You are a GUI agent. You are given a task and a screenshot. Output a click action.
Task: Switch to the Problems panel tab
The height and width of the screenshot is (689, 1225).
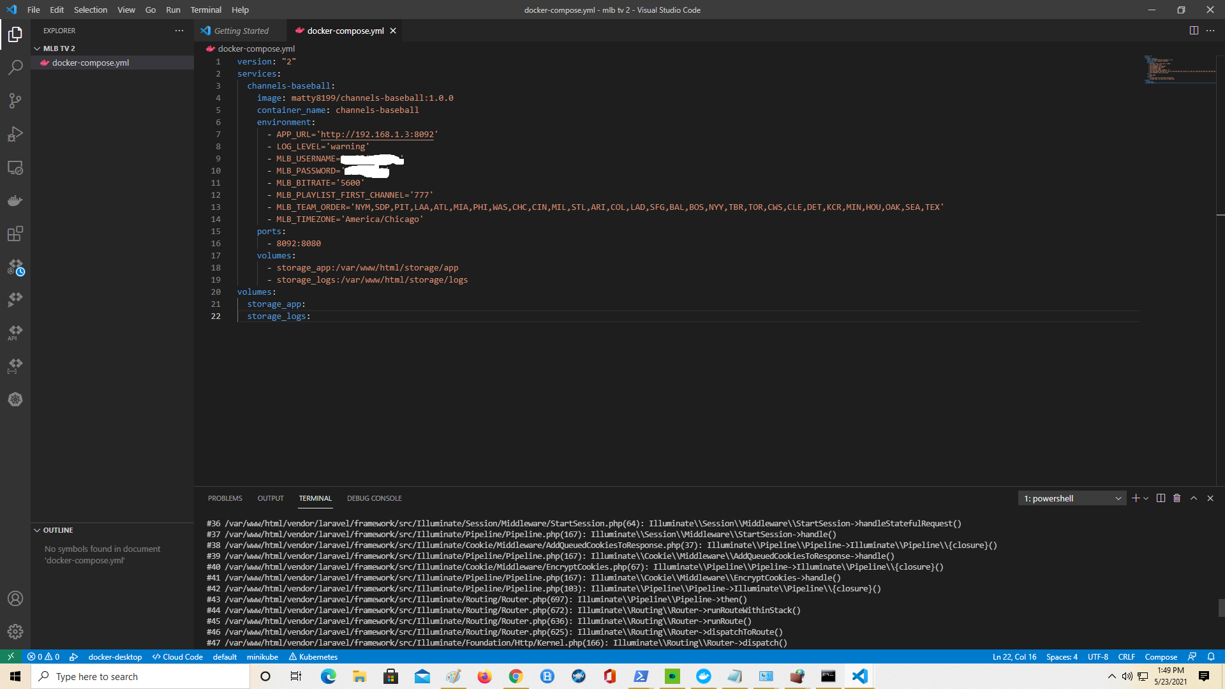[225, 498]
